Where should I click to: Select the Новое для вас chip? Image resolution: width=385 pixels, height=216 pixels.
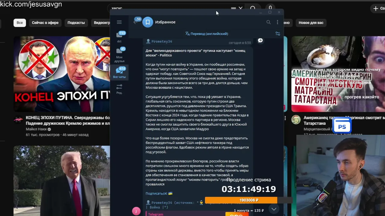[311, 22]
